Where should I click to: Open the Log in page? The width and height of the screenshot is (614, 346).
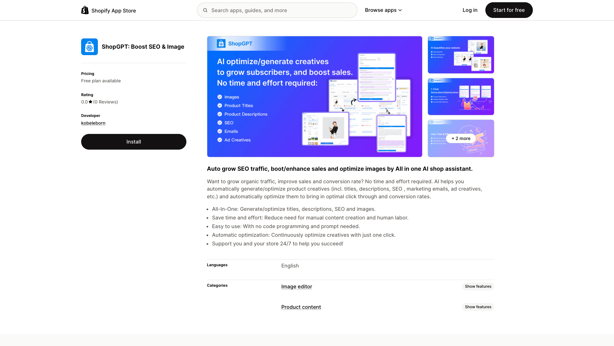[470, 10]
